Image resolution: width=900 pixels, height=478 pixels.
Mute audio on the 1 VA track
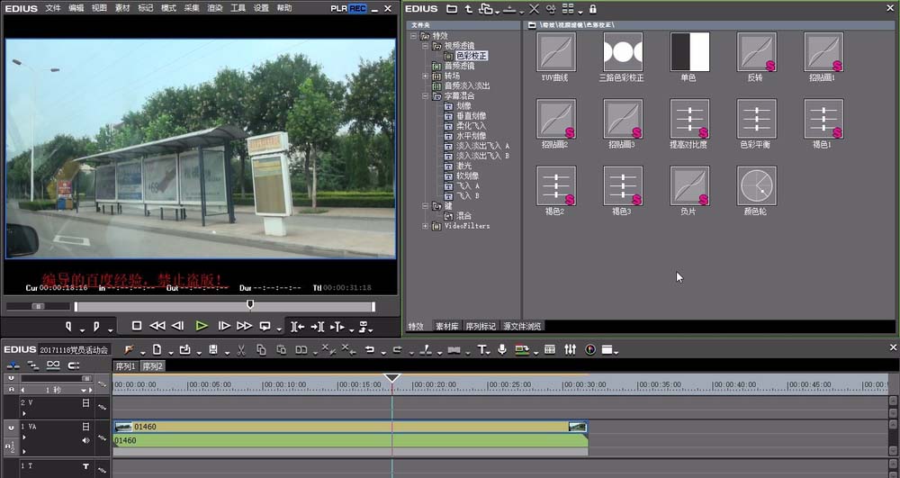click(x=86, y=441)
